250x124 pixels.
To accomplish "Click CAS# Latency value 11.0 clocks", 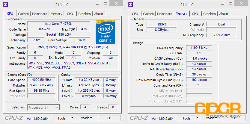I will point(199,58).
